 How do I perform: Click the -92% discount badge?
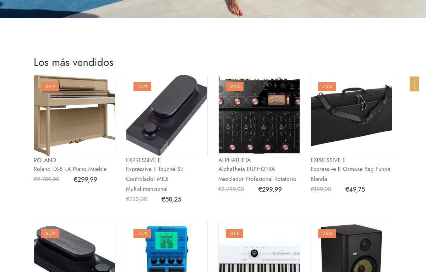235,86
